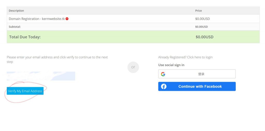Remove the kermwebsite.tk domain via red icon

coord(67,19)
